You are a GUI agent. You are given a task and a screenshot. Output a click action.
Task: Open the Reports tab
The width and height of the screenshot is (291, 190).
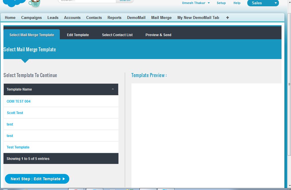[x=114, y=17]
